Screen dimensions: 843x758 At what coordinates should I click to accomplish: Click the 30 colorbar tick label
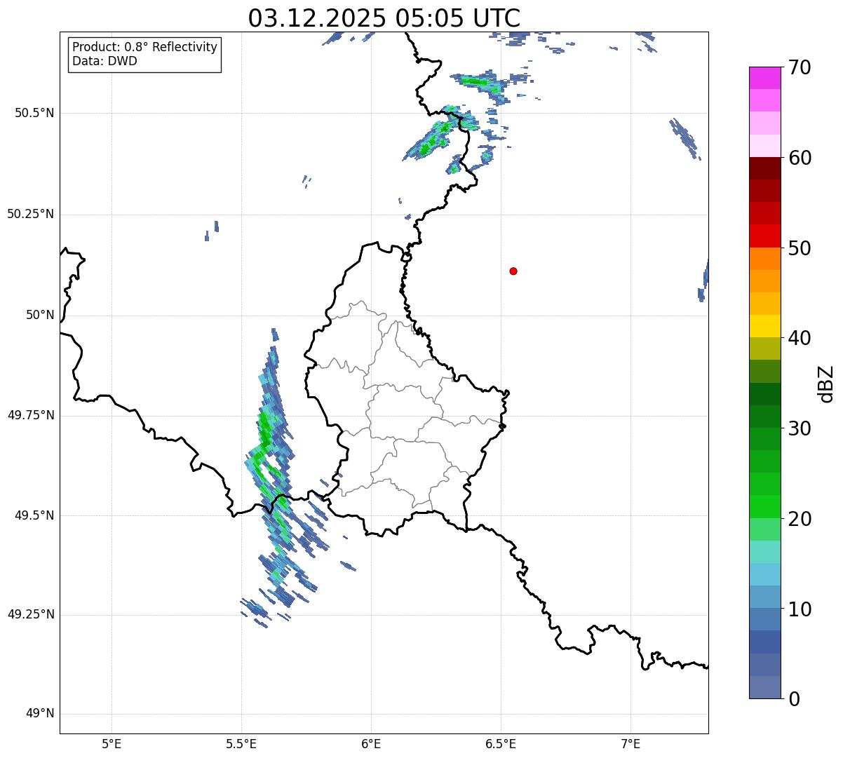coord(800,428)
